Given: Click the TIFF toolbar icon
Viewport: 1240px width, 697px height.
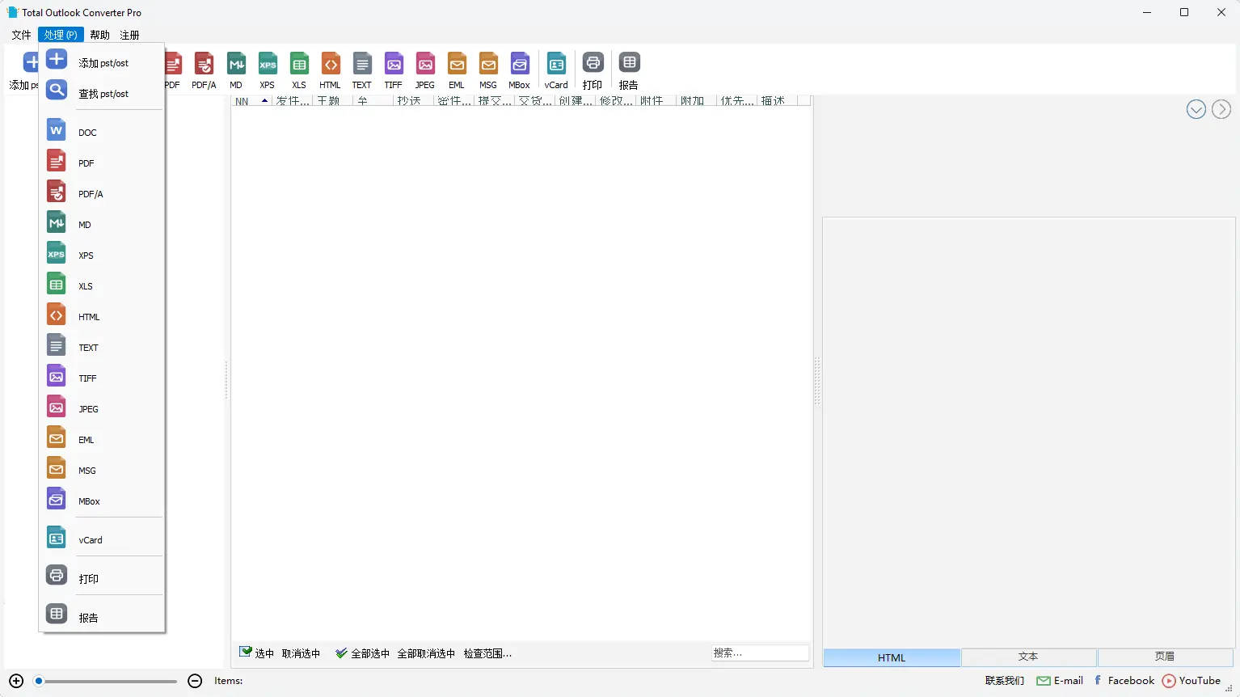Looking at the screenshot, I should [x=394, y=70].
